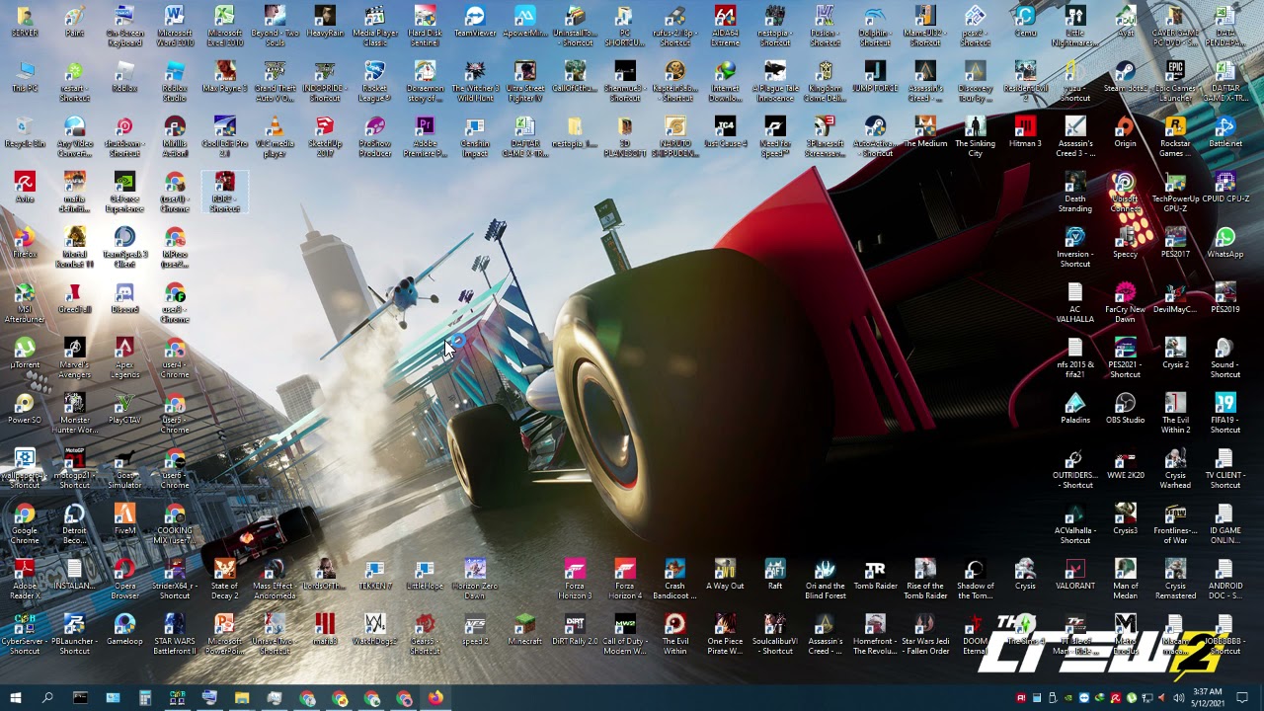Click the Recycle Bin icon
The image size is (1264, 711).
[25, 133]
